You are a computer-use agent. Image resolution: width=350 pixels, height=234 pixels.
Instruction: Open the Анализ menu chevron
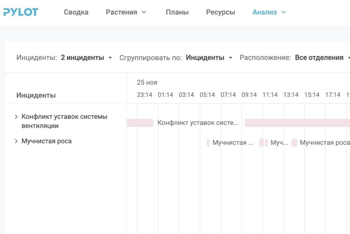[x=283, y=12]
